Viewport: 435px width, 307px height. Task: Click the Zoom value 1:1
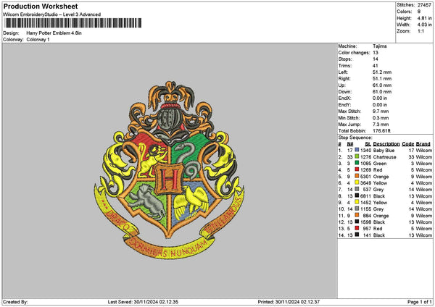point(420,31)
